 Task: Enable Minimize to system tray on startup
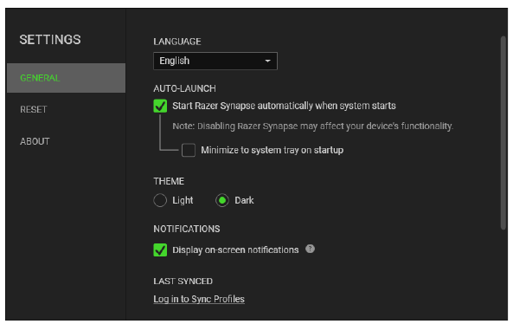pos(189,150)
